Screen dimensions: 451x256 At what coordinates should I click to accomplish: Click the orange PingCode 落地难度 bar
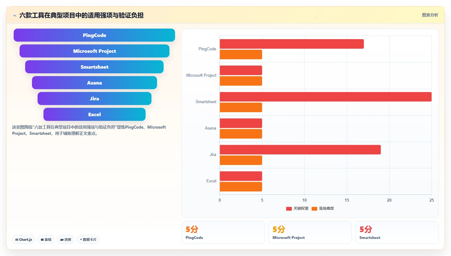(241, 54)
